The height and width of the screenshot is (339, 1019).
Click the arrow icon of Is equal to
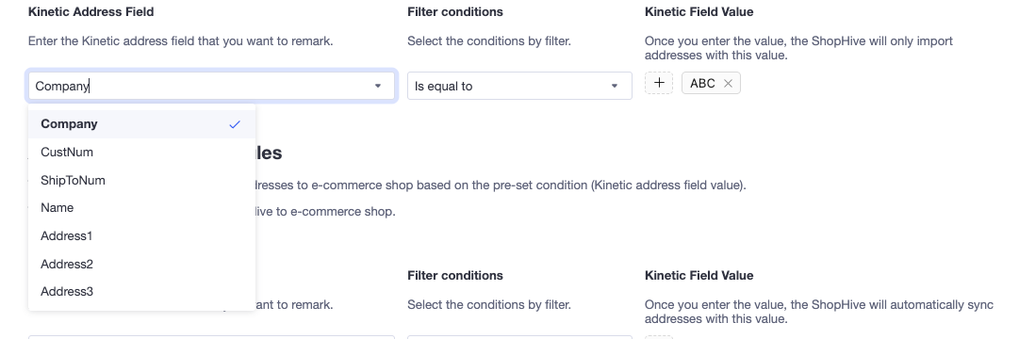(x=614, y=86)
